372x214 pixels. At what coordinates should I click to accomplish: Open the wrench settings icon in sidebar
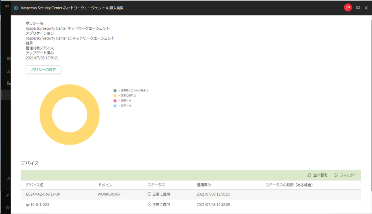click(x=8, y=195)
